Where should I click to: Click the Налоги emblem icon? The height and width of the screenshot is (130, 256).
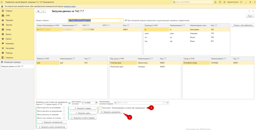(x=2, y=39)
